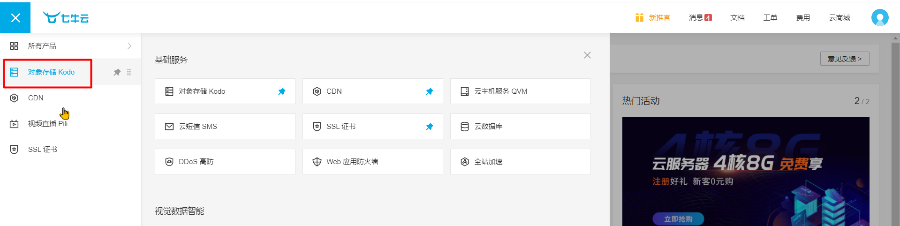
Task: Open the 文档 top menu item
Action: pyautogui.click(x=737, y=18)
